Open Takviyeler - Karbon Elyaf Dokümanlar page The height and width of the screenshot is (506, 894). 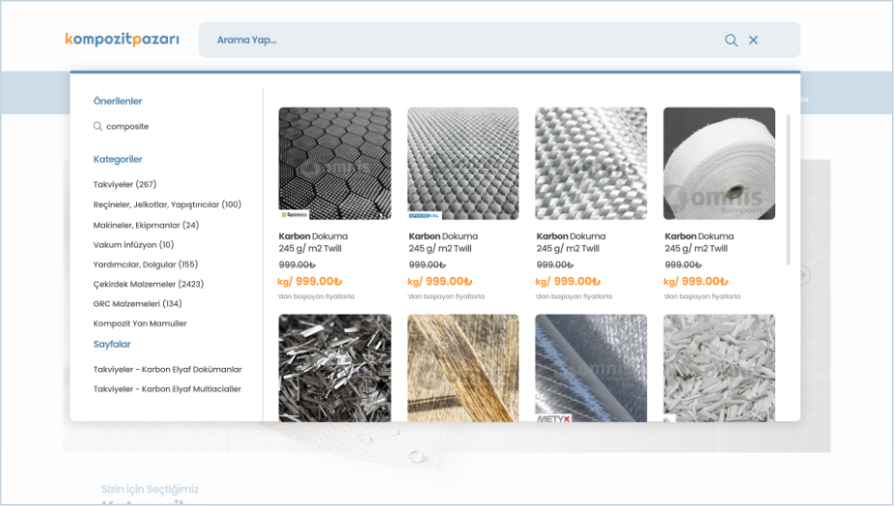[168, 369]
